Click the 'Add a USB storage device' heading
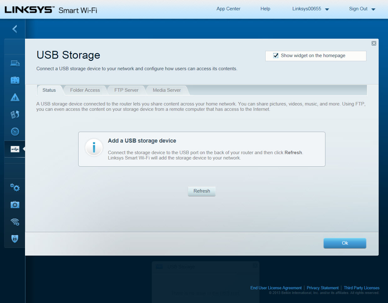Screen dimensions: 388x303 (142, 141)
